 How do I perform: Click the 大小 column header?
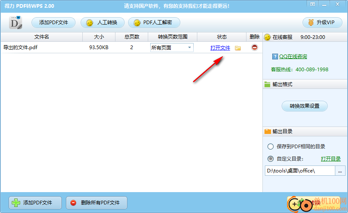(99, 37)
